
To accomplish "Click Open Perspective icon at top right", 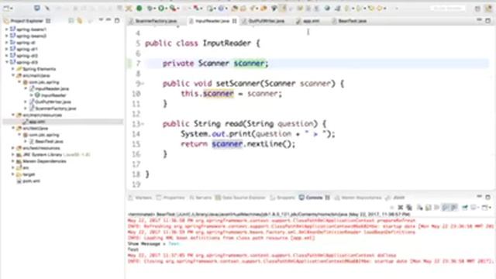I will [x=477, y=9].
